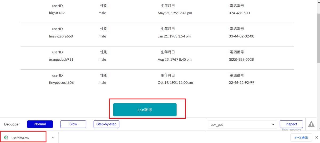Click heavyzebra668 user entry
Viewport: 320px width, 143px height.
click(61, 36)
